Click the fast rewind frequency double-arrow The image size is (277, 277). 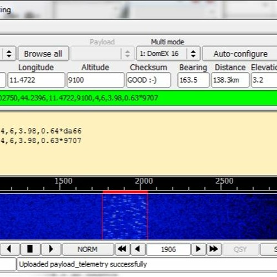[x=122, y=249]
